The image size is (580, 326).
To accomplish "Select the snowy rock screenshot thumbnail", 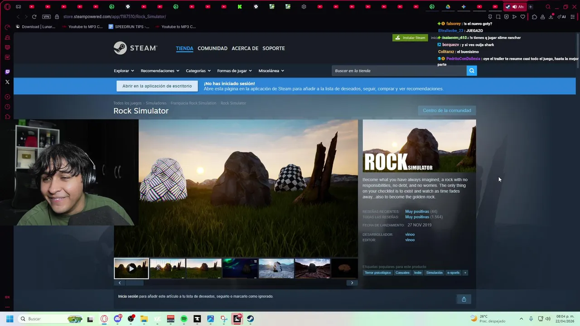I will click(x=276, y=268).
